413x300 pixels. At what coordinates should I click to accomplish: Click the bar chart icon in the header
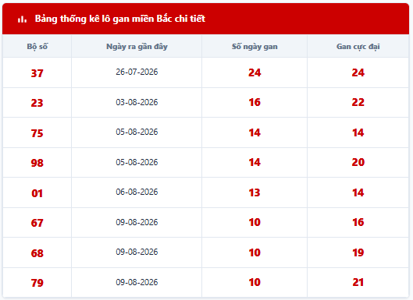tap(22, 19)
